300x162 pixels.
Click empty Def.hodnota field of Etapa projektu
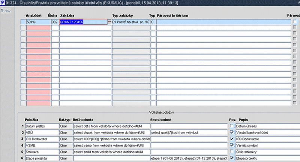pyautogui.click(x=111, y=158)
